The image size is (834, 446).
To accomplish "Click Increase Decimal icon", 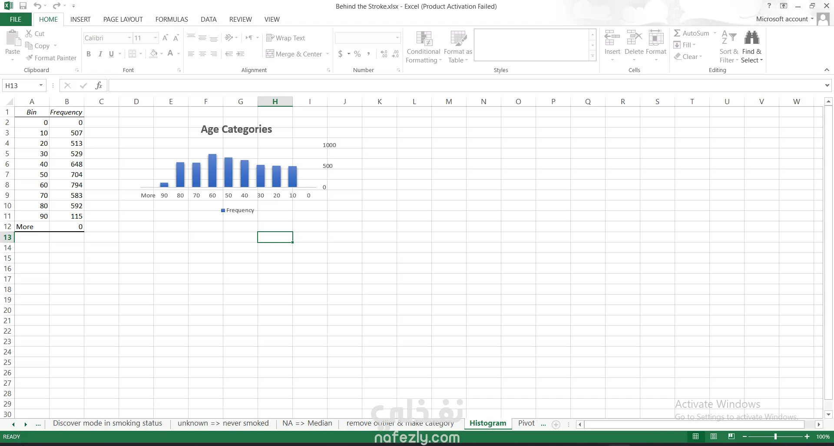I will coord(384,54).
